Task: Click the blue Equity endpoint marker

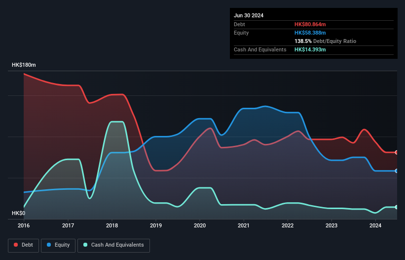Action: click(x=397, y=171)
